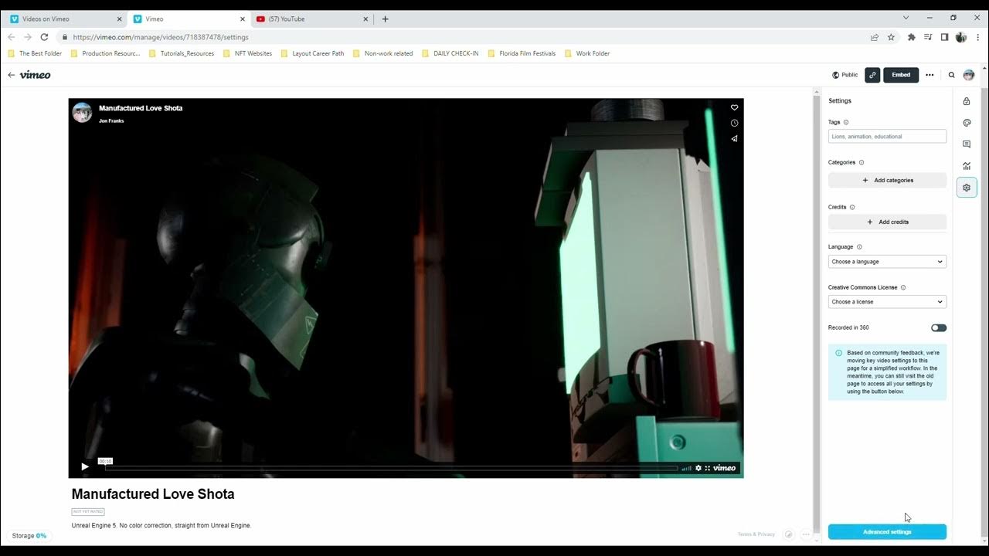Open the Chrome three-dot menu
Viewport: 989px width, 556px height.
(977, 37)
